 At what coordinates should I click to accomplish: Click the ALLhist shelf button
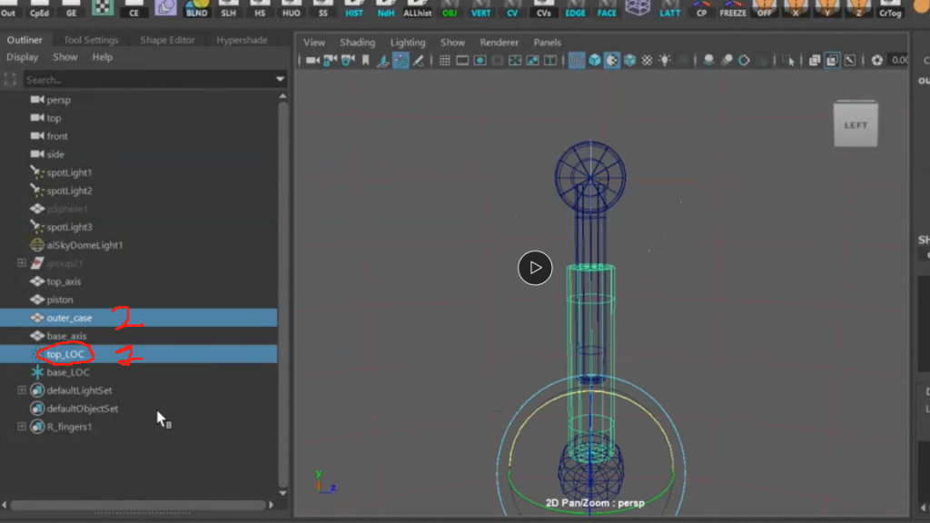(417, 8)
